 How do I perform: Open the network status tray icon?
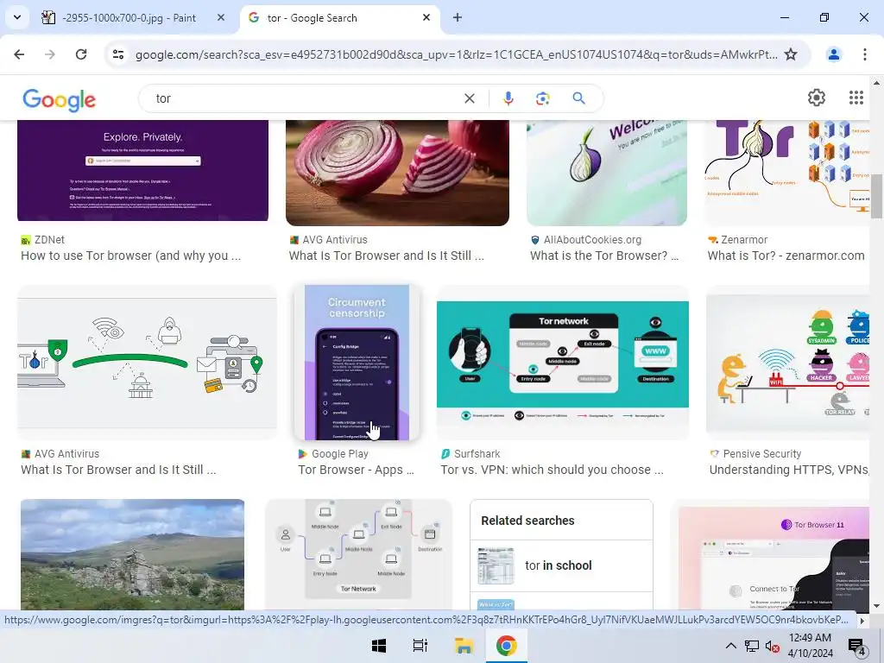pos(752,646)
